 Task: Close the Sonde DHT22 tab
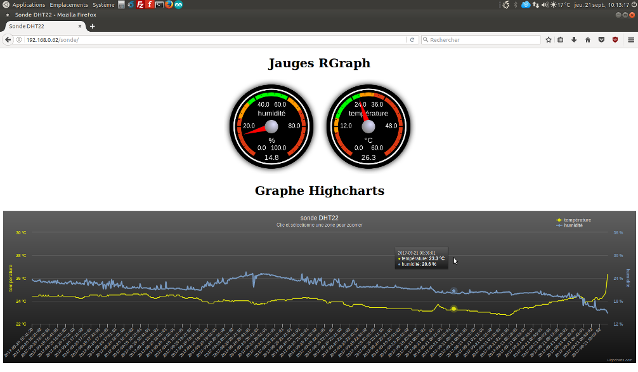tap(81, 26)
